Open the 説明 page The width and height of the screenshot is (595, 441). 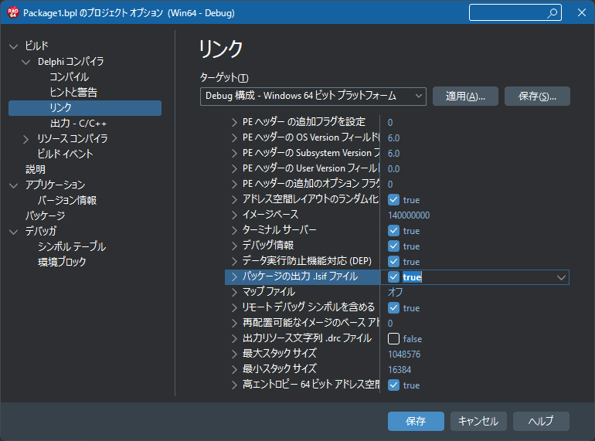(x=36, y=169)
